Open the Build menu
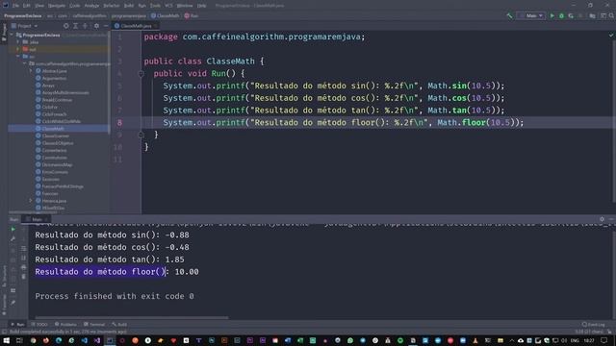 (x=129, y=6)
